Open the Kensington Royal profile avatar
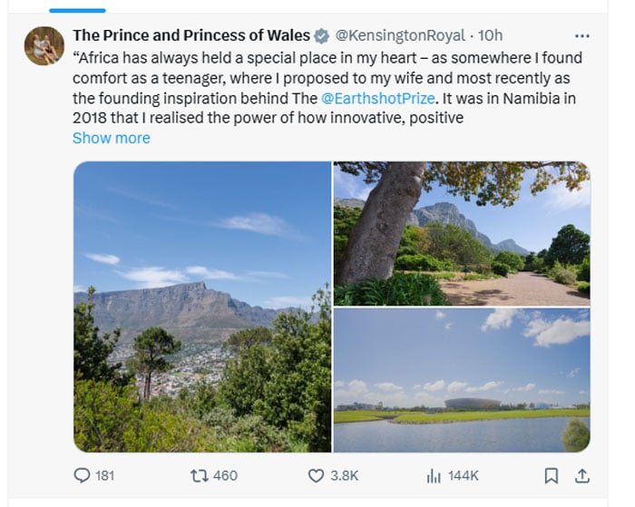Screen dimensions: 635x507 coord(44,45)
